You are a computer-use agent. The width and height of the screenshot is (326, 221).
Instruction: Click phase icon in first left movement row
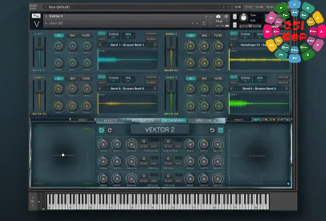pos(144,141)
